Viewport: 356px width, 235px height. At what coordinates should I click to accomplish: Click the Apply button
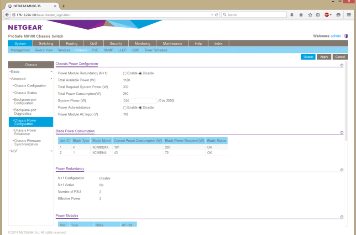click(324, 57)
